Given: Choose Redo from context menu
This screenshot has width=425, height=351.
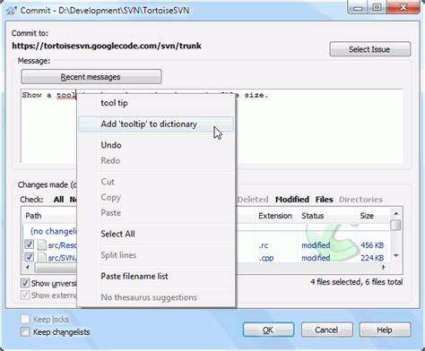Looking at the screenshot, I should click(156, 160).
